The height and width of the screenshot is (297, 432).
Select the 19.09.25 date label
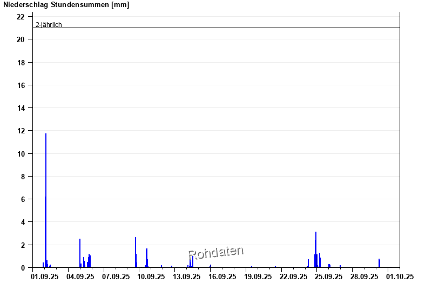coord(258,276)
